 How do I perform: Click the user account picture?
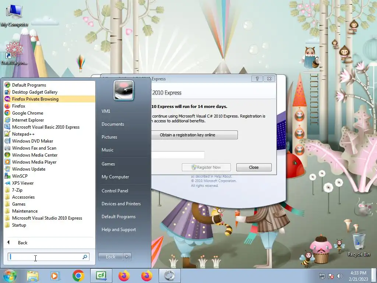(124, 90)
